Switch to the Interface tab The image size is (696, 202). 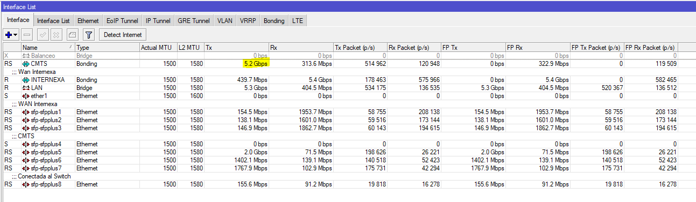[x=18, y=20]
